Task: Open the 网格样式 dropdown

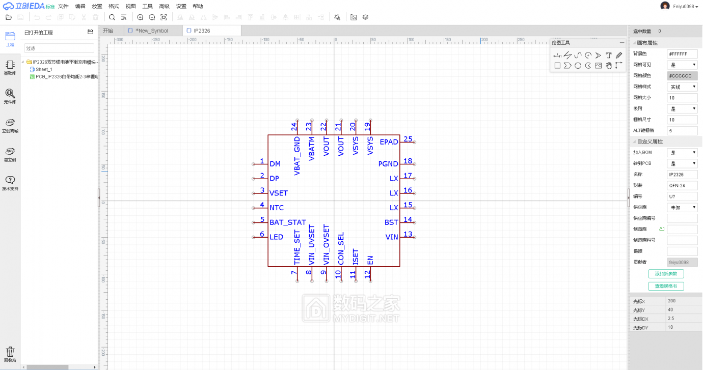Action: [x=682, y=87]
